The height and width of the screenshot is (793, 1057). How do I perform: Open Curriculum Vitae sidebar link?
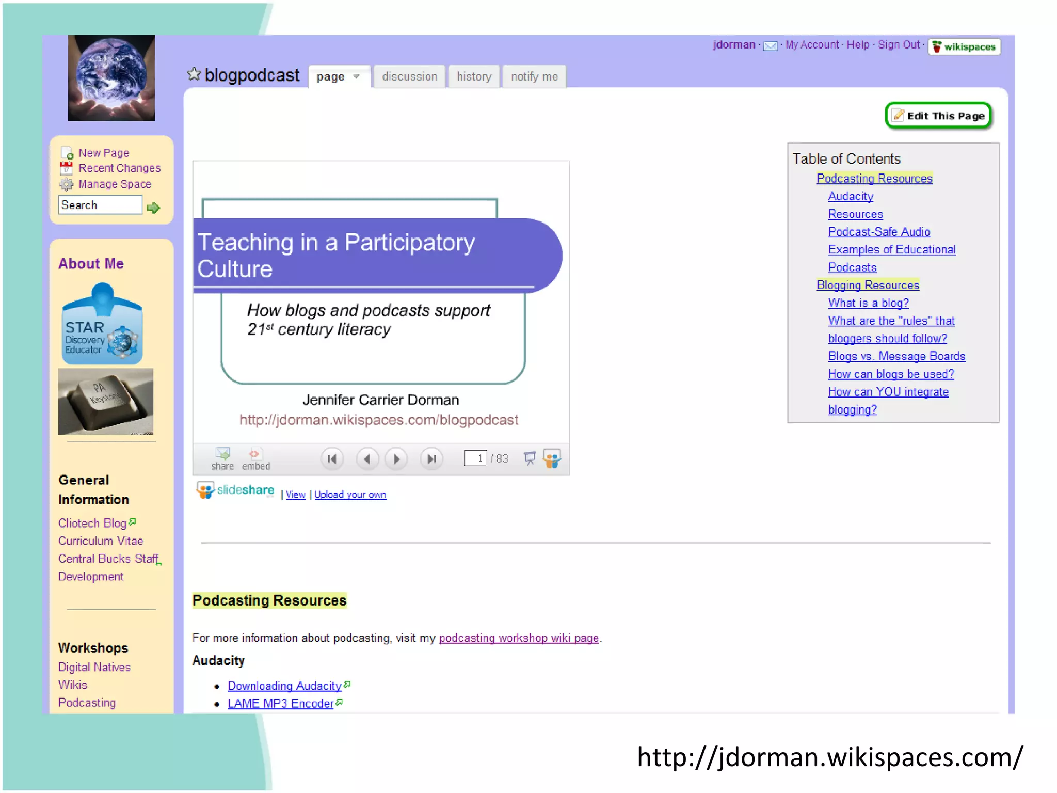101,541
